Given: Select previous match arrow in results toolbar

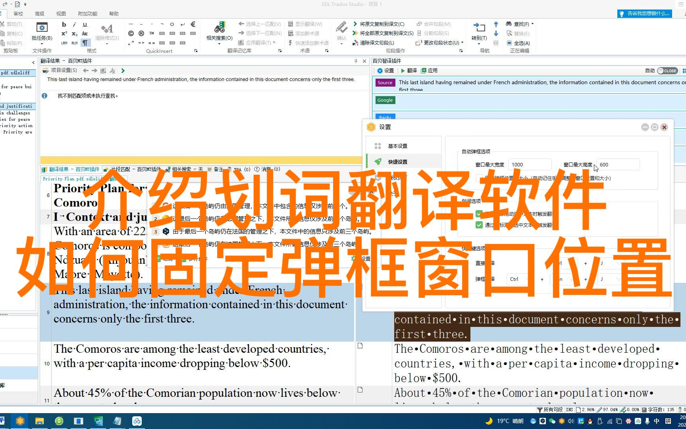Looking at the screenshot, I should (86, 70).
